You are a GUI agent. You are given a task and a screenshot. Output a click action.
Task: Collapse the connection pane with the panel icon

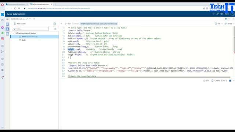click(x=55, y=23)
